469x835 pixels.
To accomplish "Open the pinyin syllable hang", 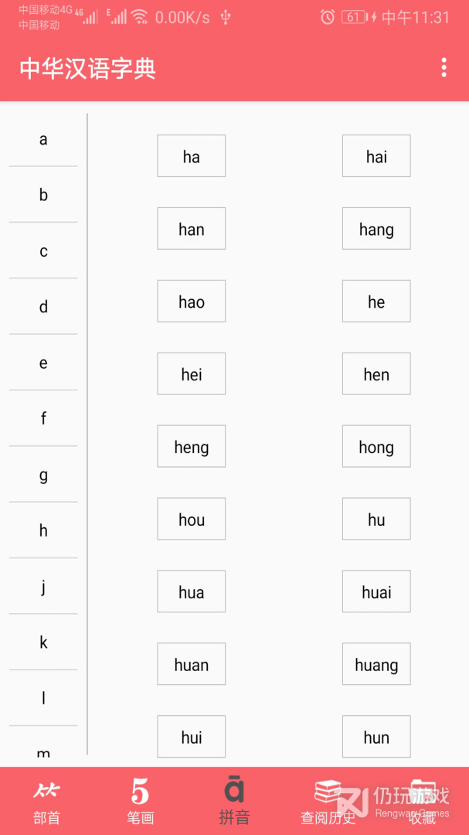I will point(376,228).
